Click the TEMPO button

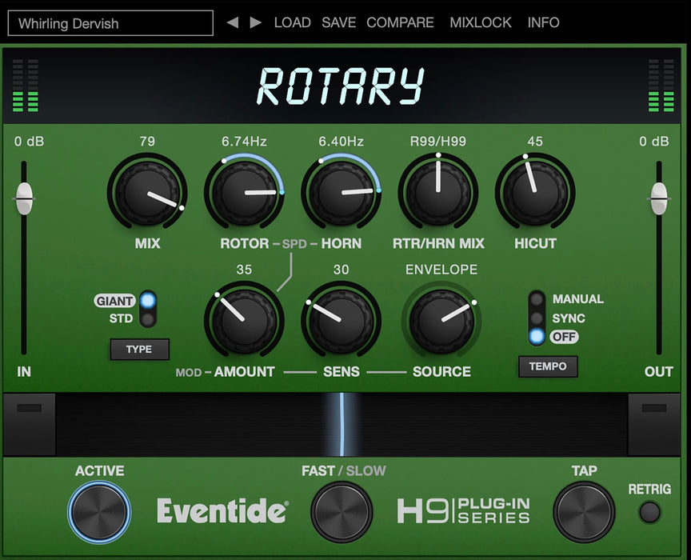(548, 366)
